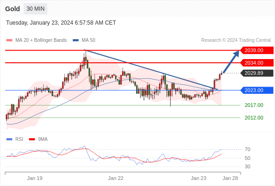Click the 30 MIN timeframe badge
Screen dimensions: 275x186
tap(35, 9)
